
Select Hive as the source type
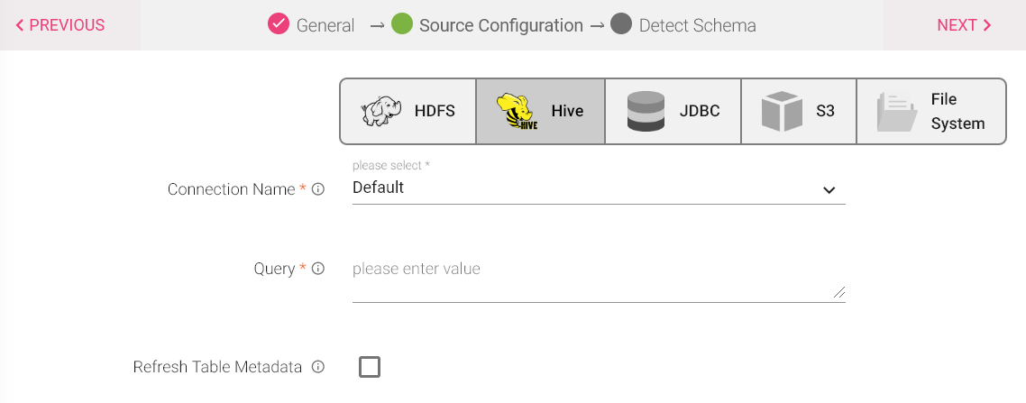540,111
